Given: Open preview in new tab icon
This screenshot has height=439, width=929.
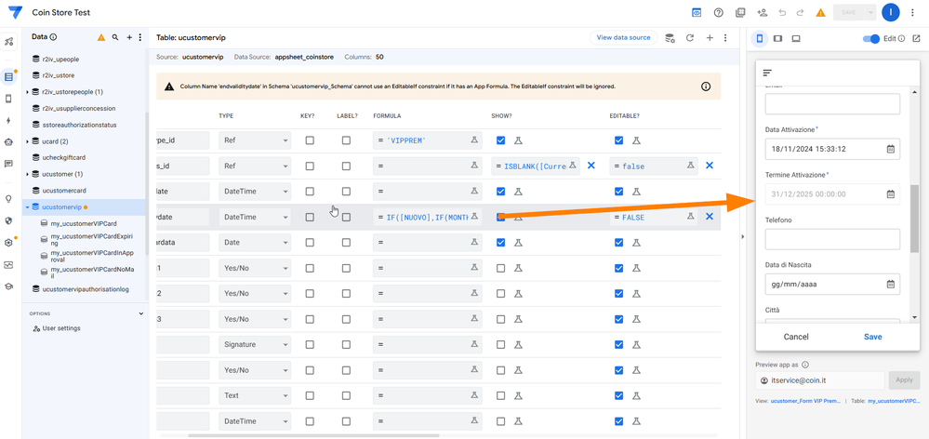Looking at the screenshot, I should tap(917, 38).
